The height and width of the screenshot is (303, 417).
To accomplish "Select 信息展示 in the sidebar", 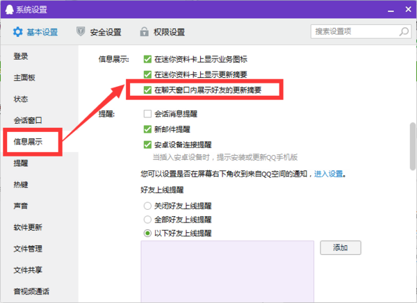I will pyautogui.click(x=28, y=142).
